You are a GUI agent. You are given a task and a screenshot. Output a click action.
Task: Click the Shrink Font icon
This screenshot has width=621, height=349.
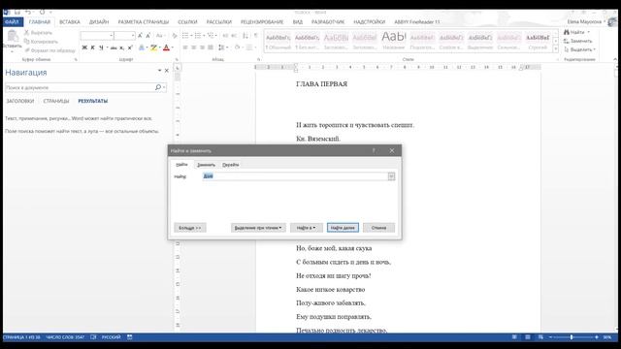click(148, 36)
